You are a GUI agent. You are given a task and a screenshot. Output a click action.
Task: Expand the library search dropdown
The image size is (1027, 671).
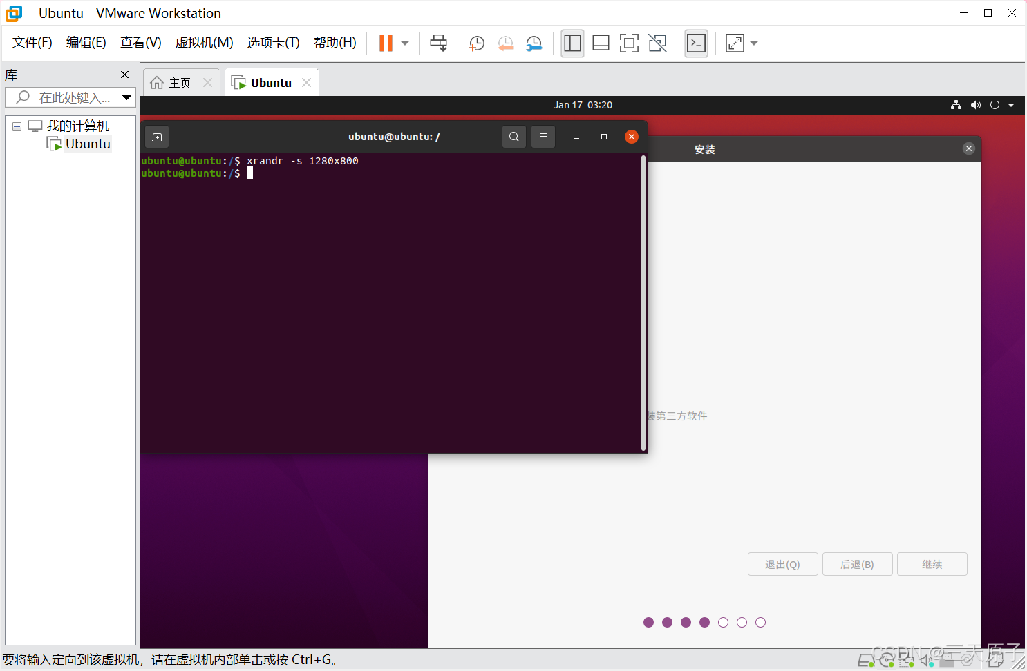pos(128,97)
